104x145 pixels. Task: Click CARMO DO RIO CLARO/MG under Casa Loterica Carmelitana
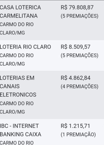tap(17, 28)
